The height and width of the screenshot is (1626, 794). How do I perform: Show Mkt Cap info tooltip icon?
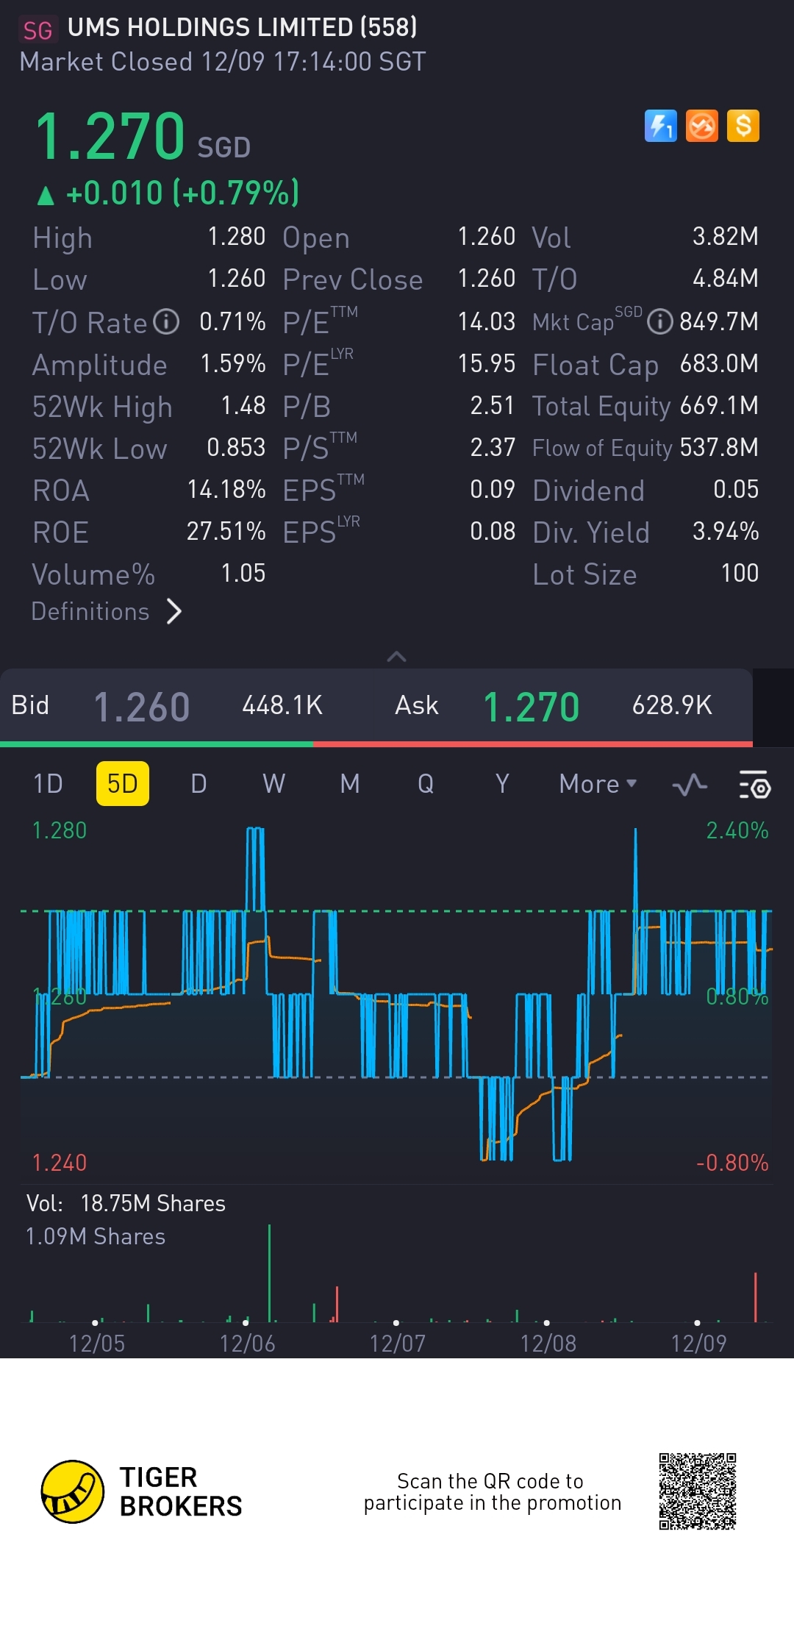click(659, 321)
